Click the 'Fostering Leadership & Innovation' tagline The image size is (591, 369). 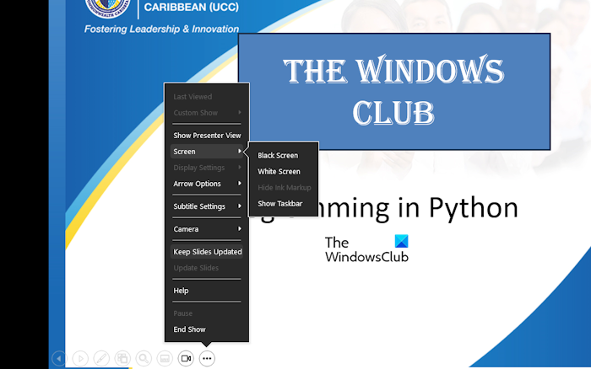[161, 29]
